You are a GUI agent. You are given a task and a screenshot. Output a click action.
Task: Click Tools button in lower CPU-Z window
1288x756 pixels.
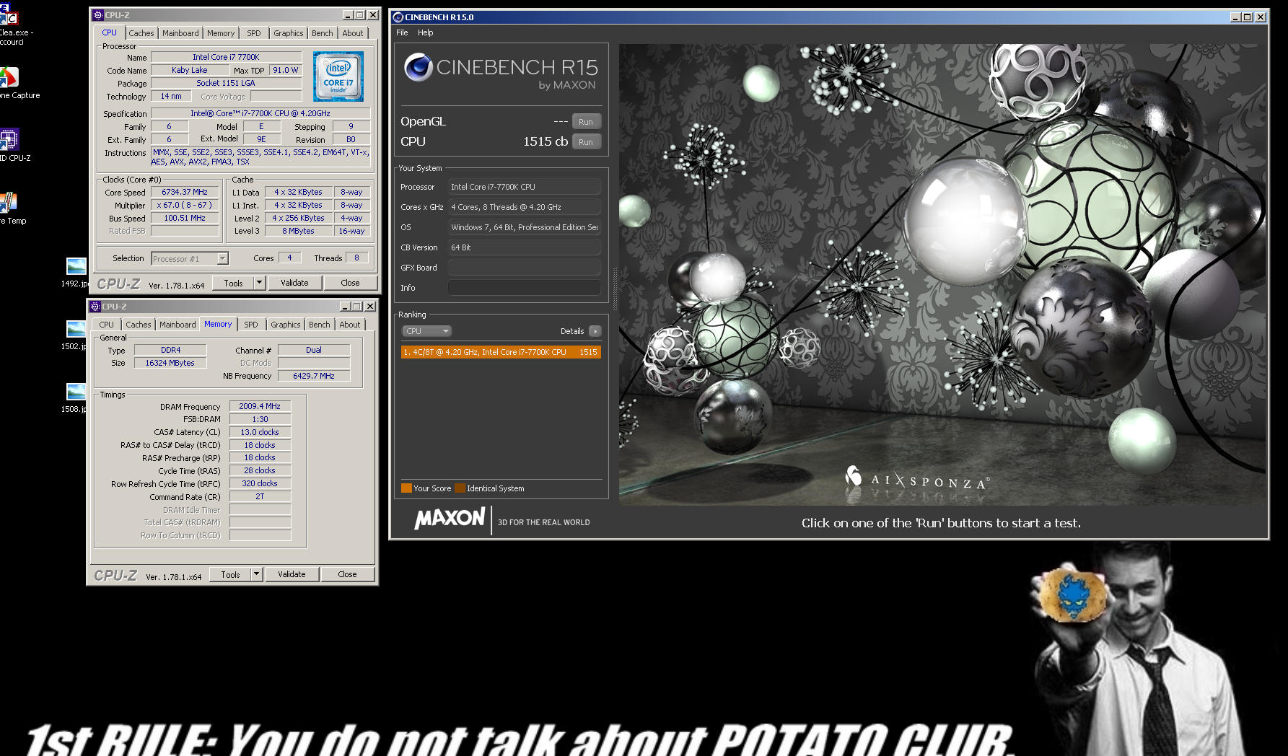230,574
